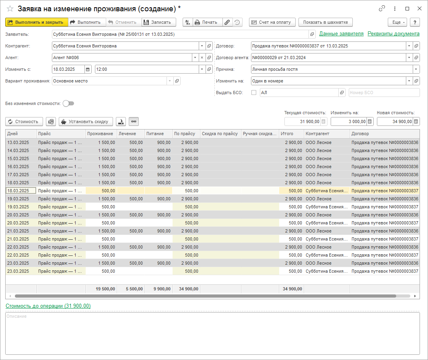Viewport: 428px width, 360px height.
Task: Open the Еще menu
Action: point(397,23)
